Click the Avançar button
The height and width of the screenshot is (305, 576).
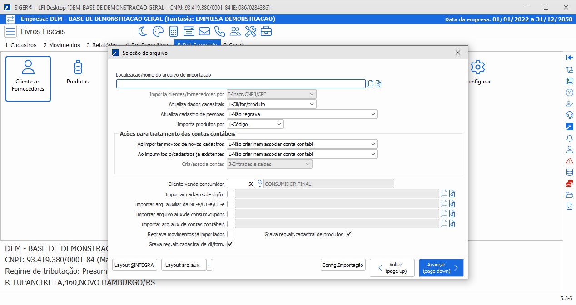[441, 268]
